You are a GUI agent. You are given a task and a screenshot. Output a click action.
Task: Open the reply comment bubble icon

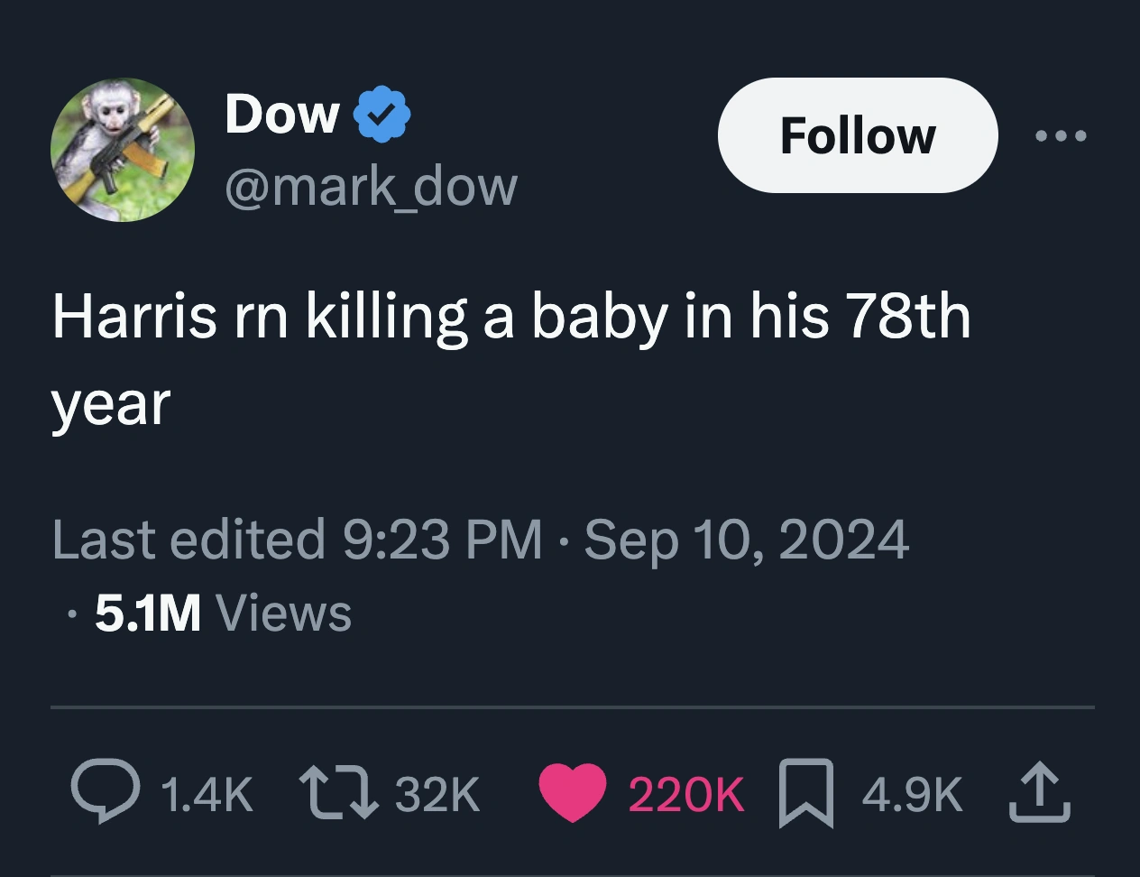(x=105, y=792)
